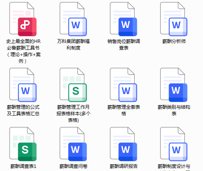Select the 销售岗位薪酬调查表 name label
Image resolution: width=203 pixels, height=171 pixels.
(x=124, y=44)
